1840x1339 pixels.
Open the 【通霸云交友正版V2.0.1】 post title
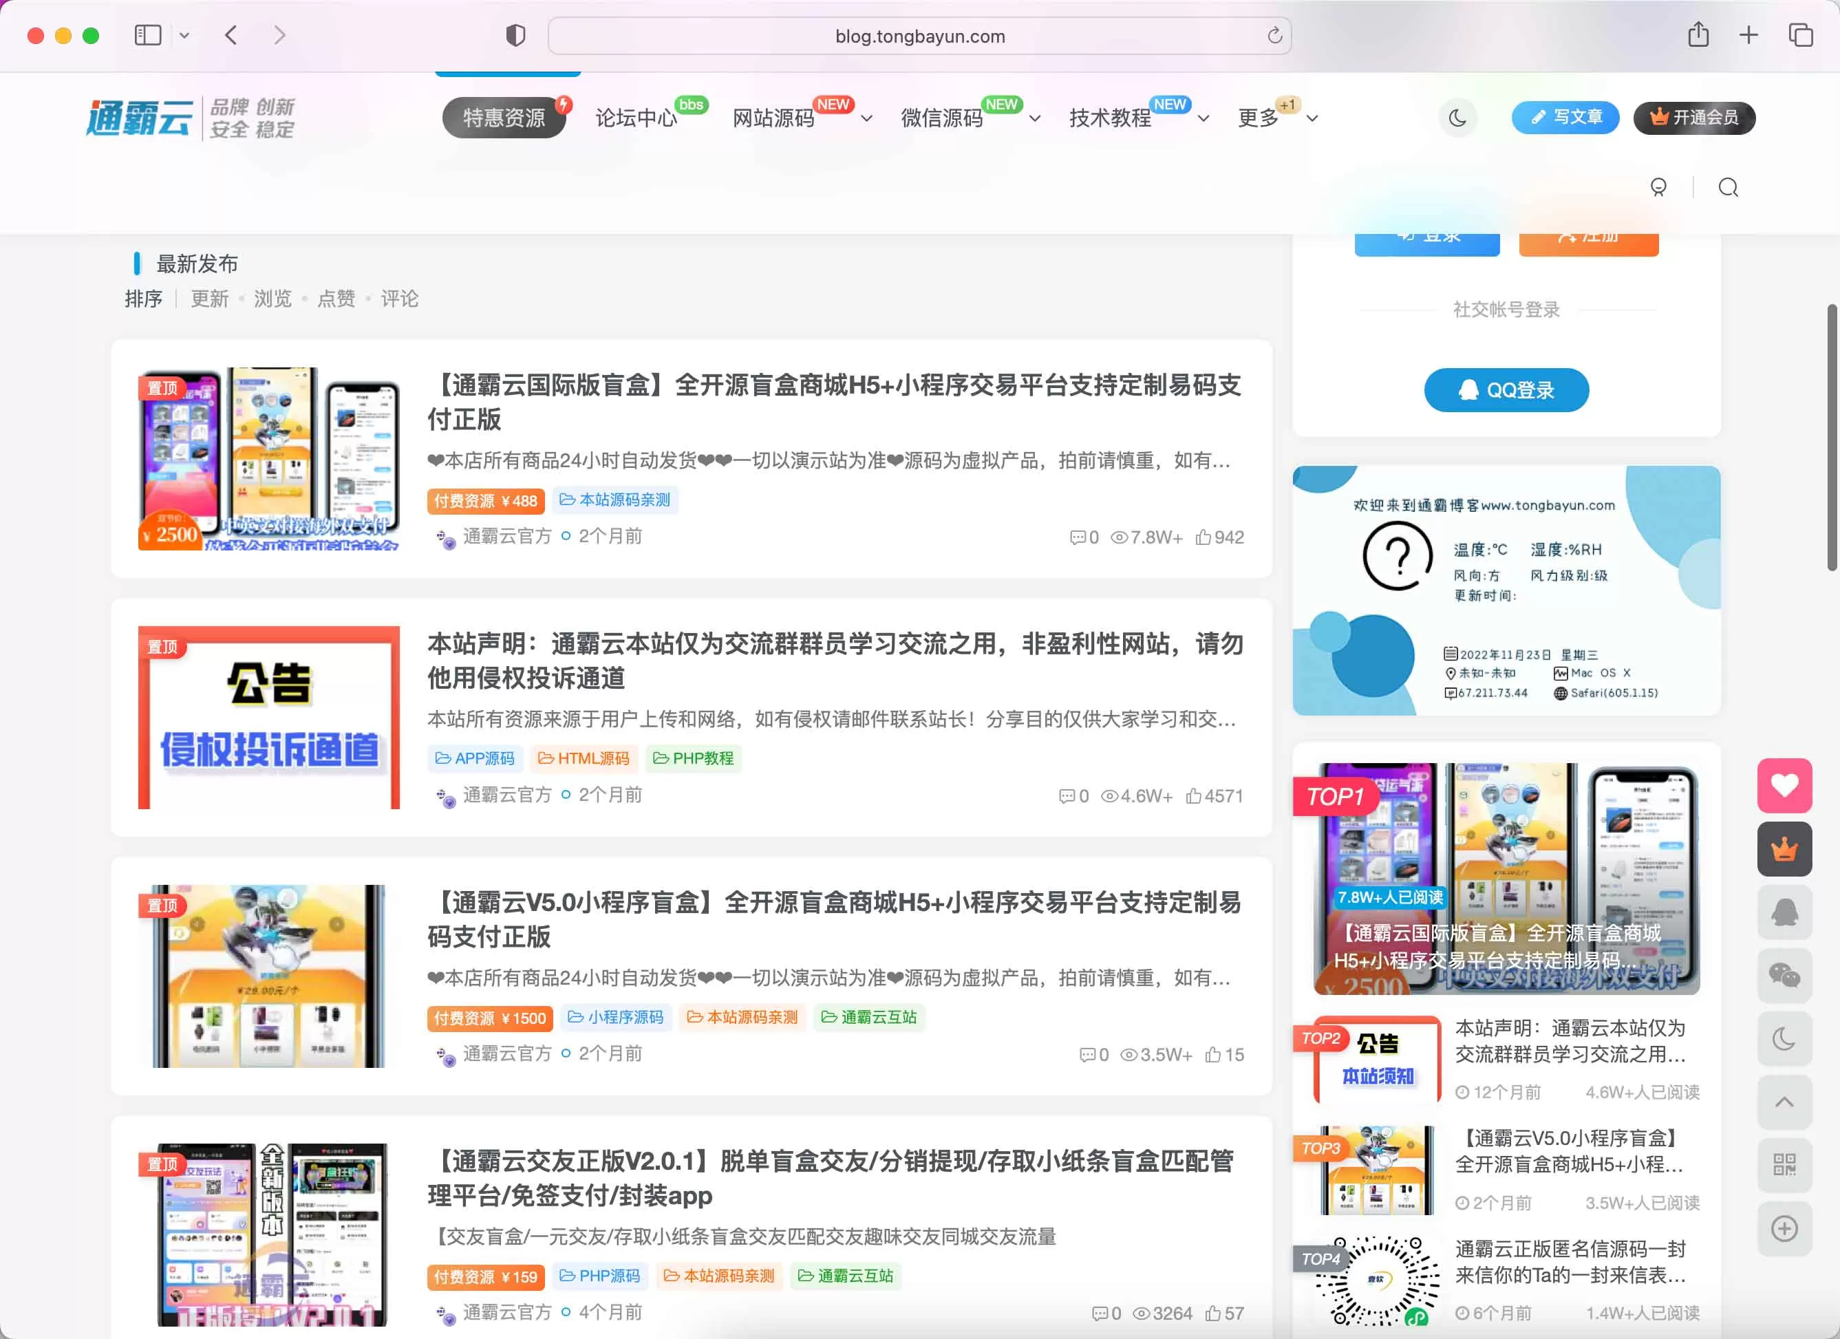coord(831,1177)
